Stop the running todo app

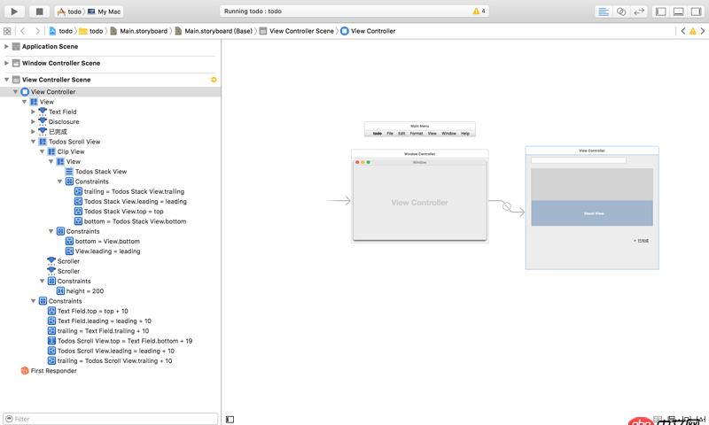coord(39,12)
